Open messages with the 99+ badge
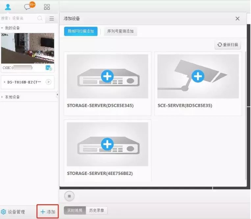 pyautogui.click(x=28, y=7)
